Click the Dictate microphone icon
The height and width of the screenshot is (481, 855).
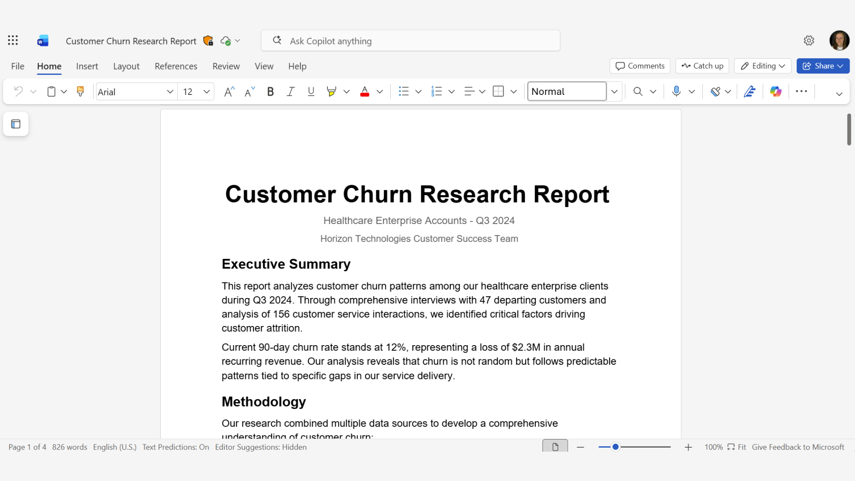pyautogui.click(x=676, y=91)
